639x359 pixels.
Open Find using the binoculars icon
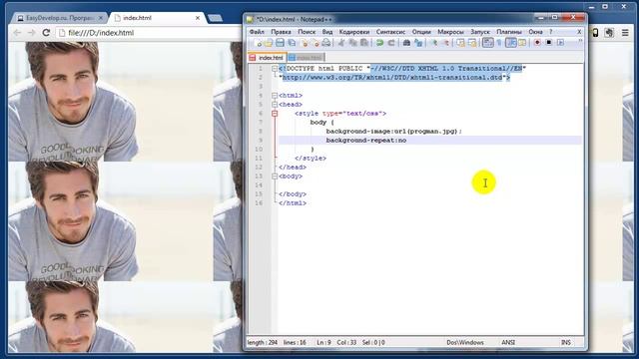pos(406,43)
